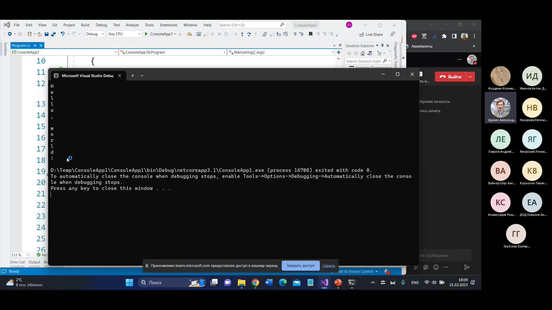Open Main(string[] args) member dropdown

pyautogui.click(x=281, y=52)
